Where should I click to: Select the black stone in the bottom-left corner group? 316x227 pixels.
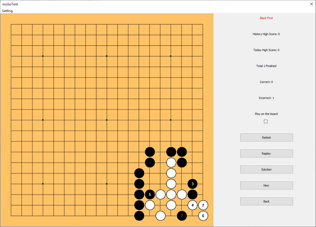(139, 216)
